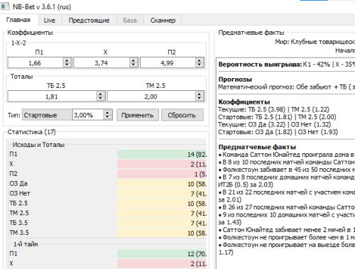Select the П1 row under Исходы и Тоталы
The image size is (355, 269).
click(x=108, y=154)
